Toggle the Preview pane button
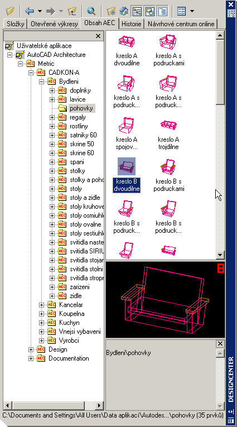Image resolution: width=237 pixels, height=427 pixels. pyautogui.click(x=150, y=11)
